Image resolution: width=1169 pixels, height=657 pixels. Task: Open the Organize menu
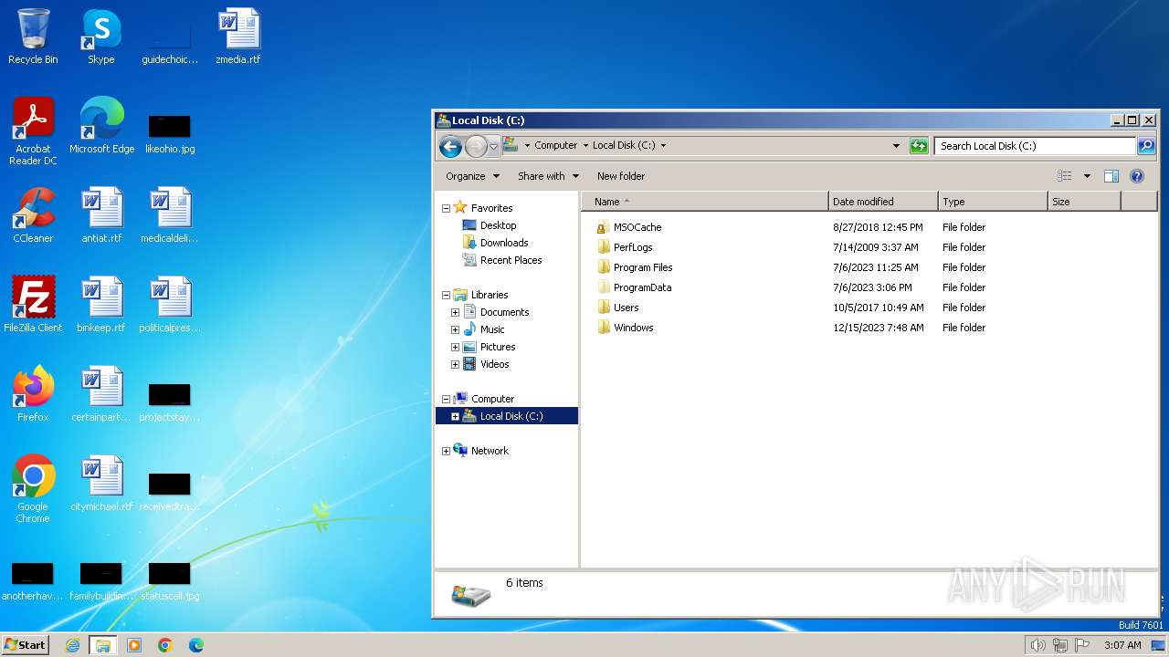point(472,176)
